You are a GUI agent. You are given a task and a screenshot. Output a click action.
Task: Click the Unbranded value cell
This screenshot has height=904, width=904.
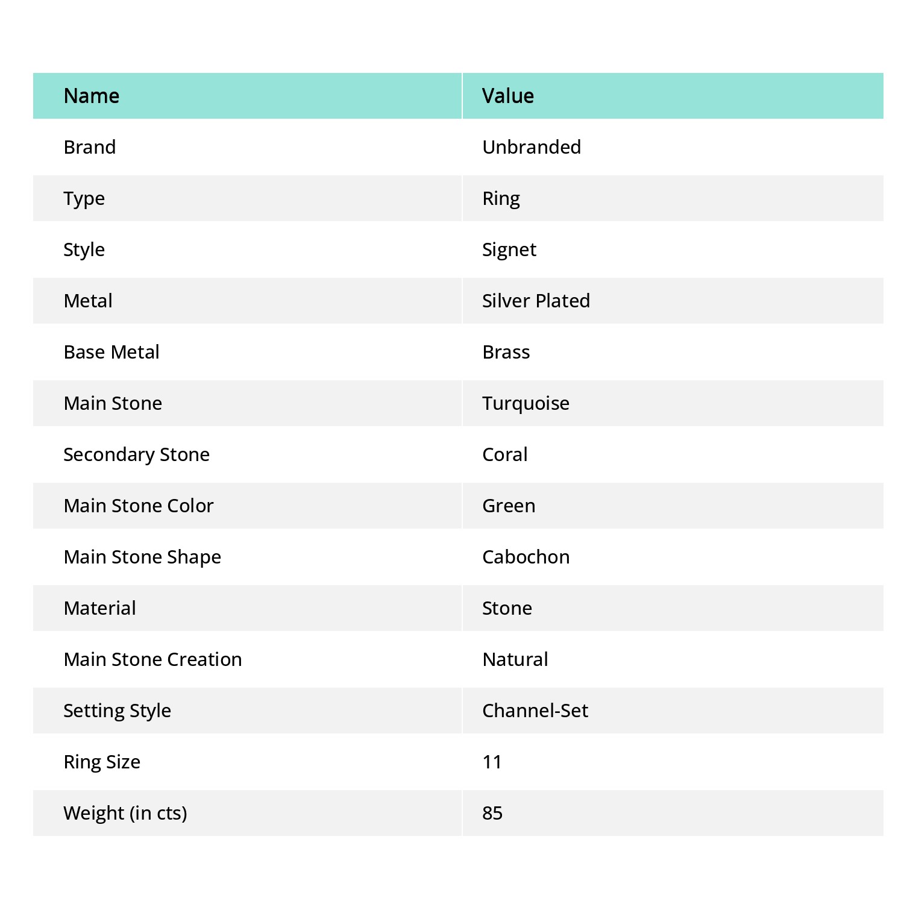pyautogui.click(x=532, y=147)
